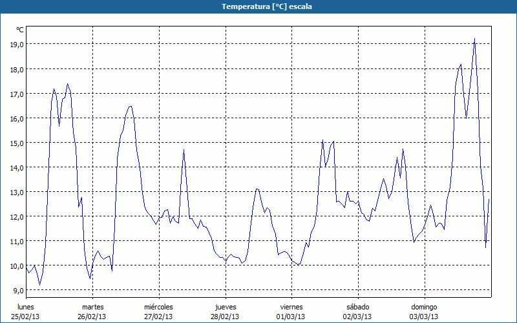Viewport: 517px width, 323px height.
Task: Click the highest temperature peak above 19 °C
Action: click(474, 39)
